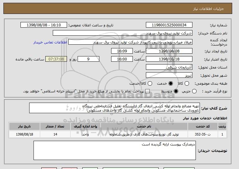This screenshot has height=169, width=239.
Task: Click the service name cell تولید گاز
Action: tap(144, 134)
